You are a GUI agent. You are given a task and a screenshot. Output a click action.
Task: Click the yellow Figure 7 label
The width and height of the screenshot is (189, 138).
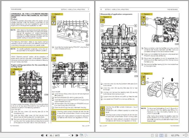click(x=147, y=74)
